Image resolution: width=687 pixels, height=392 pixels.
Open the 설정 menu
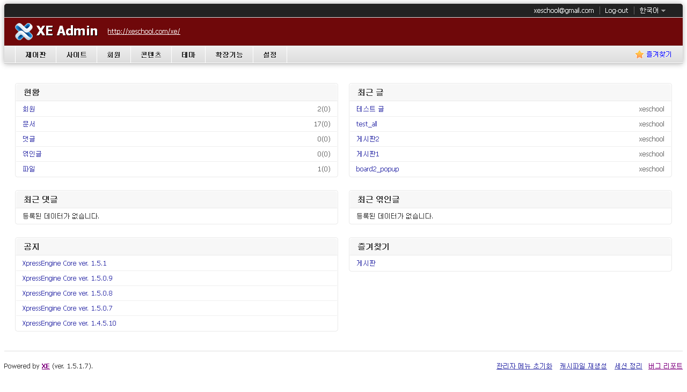click(x=270, y=54)
